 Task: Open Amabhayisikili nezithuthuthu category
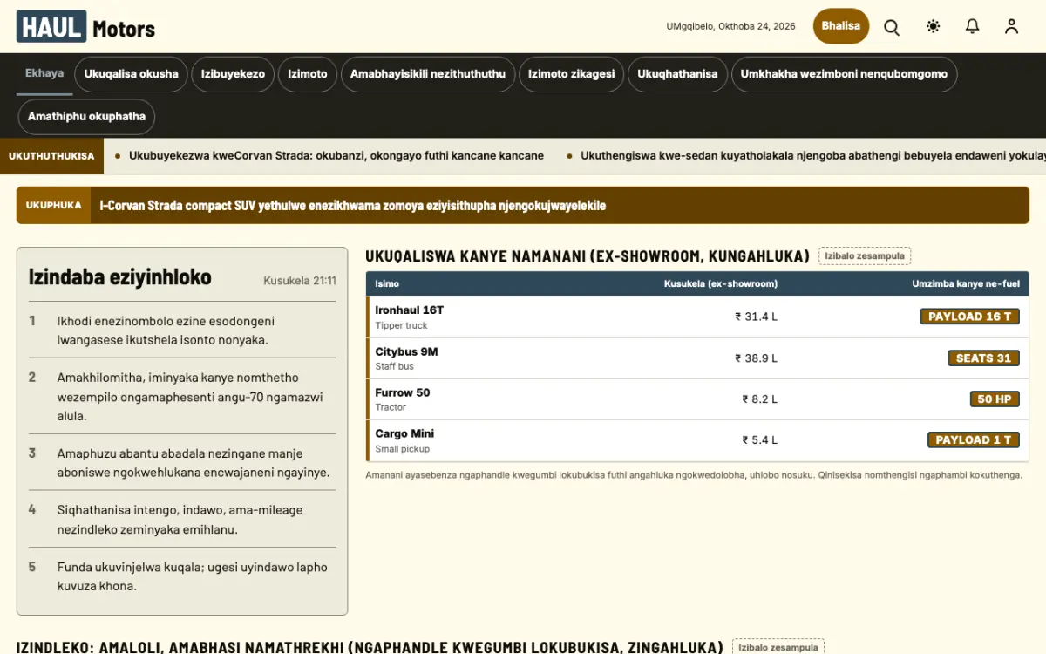[x=428, y=74]
